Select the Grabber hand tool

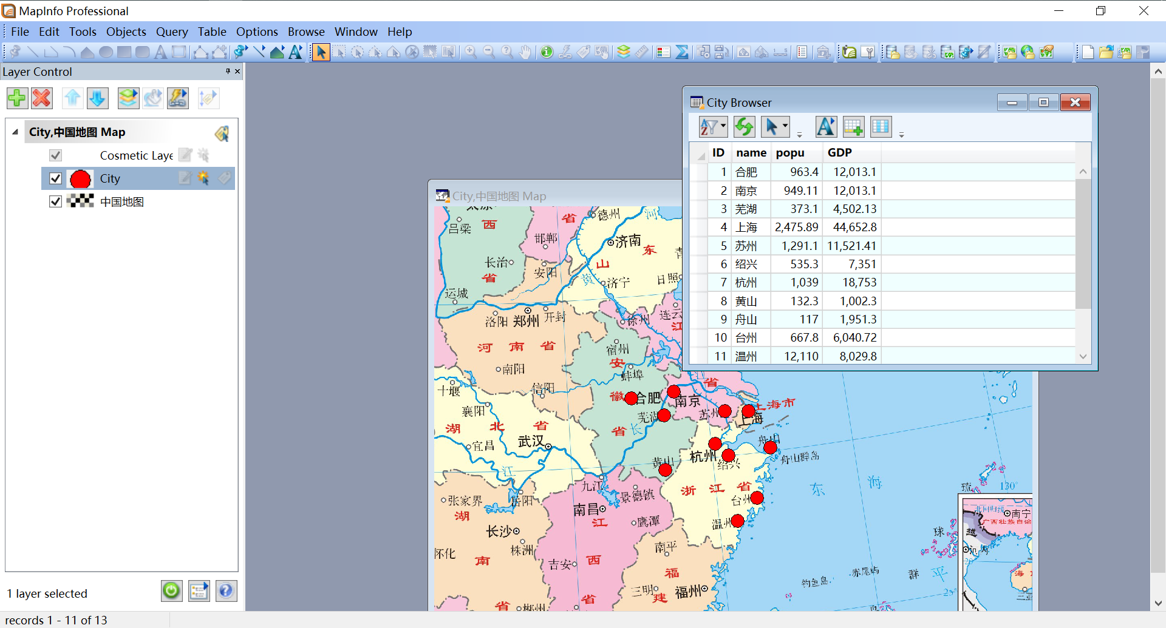[x=525, y=52]
